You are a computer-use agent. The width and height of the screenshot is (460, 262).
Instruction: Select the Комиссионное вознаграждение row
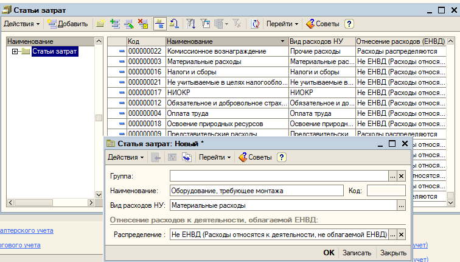277,51
